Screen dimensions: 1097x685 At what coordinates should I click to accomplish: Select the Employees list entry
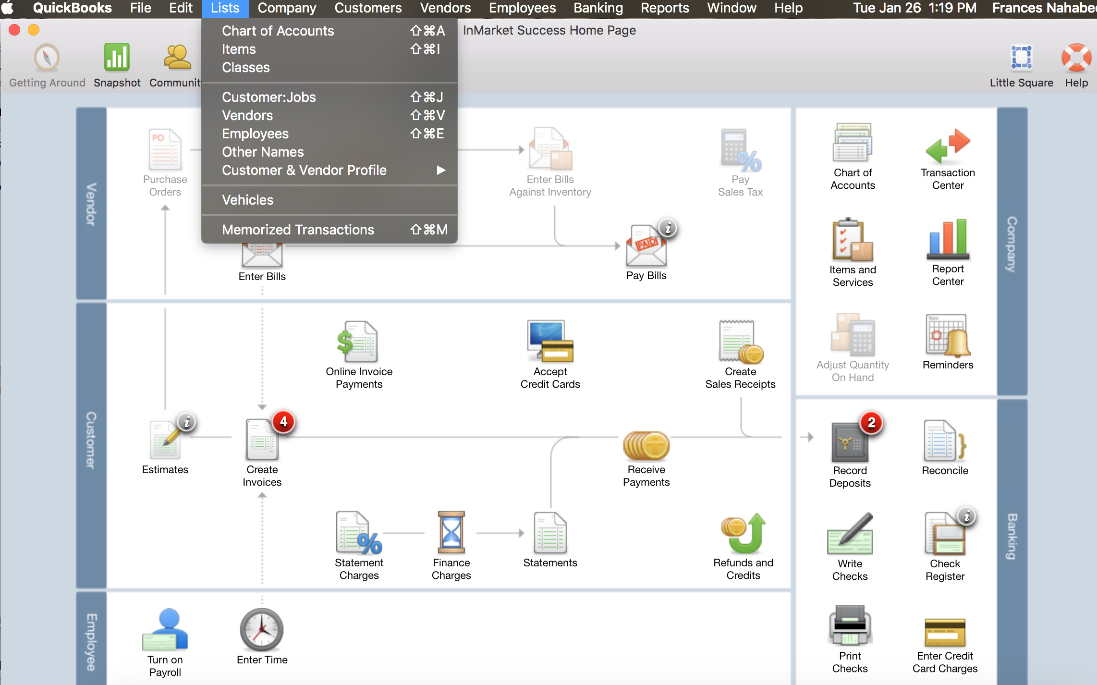pos(254,134)
